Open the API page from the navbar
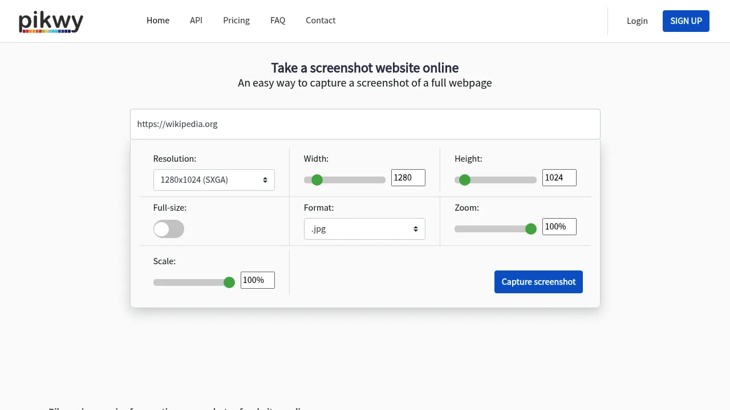Image resolution: width=730 pixels, height=410 pixels. tap(196, 20)
